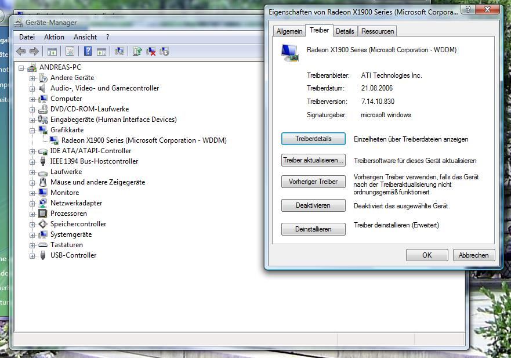The height and width of the screenshot is (358, 511).
Task: Expand the Computer node
Action: (32, 99)
